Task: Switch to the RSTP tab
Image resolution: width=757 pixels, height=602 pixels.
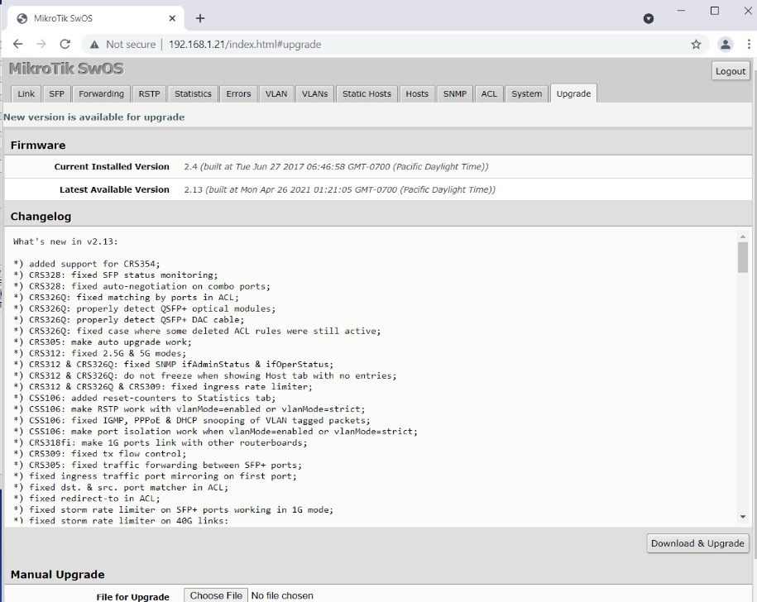Action: click(149, 93)
